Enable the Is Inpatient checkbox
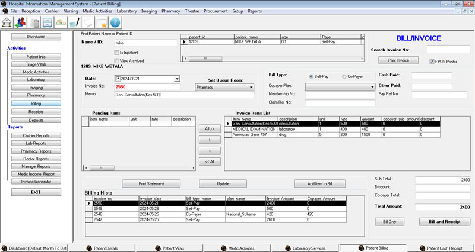Screen dimensions: 475x252 116,52
